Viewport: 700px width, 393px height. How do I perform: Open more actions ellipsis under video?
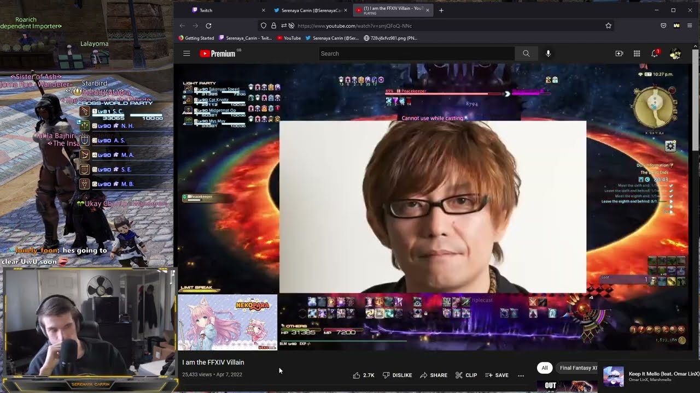pos(521,375)
